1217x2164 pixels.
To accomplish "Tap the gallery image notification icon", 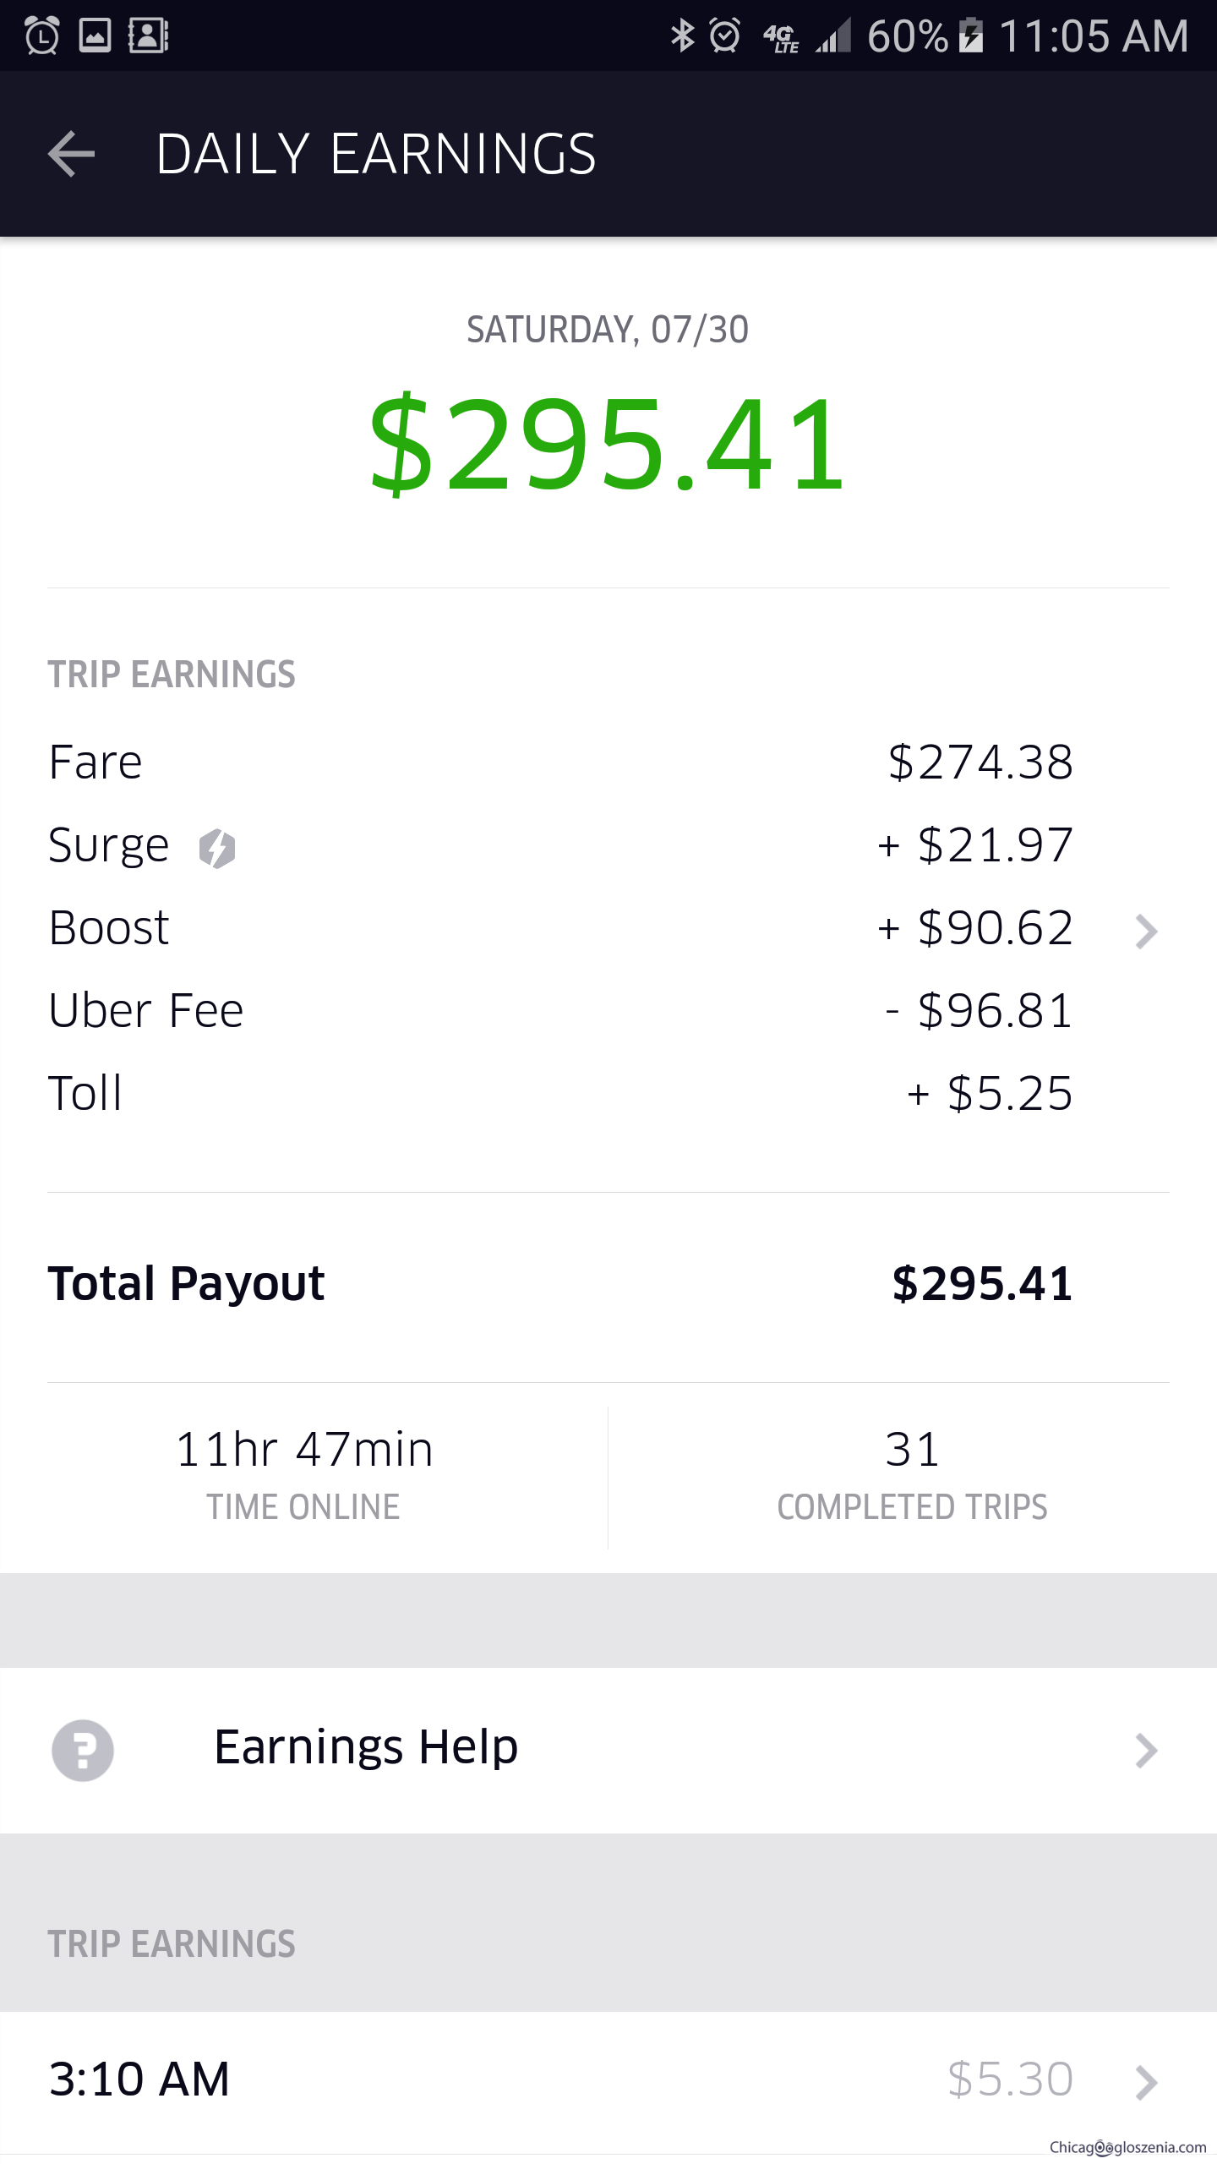I will (x=95, y=36).
